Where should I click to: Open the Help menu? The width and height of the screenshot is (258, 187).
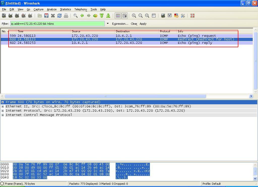103,9
